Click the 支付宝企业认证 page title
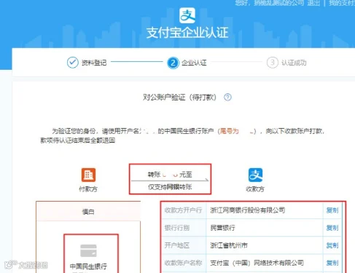 [x=187, y=33]
